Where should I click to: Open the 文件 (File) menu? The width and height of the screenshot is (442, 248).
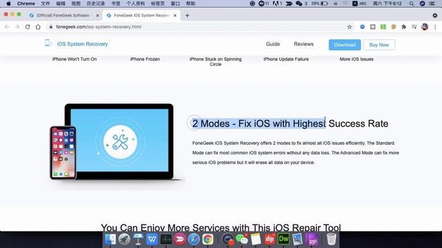pos(45,3)
